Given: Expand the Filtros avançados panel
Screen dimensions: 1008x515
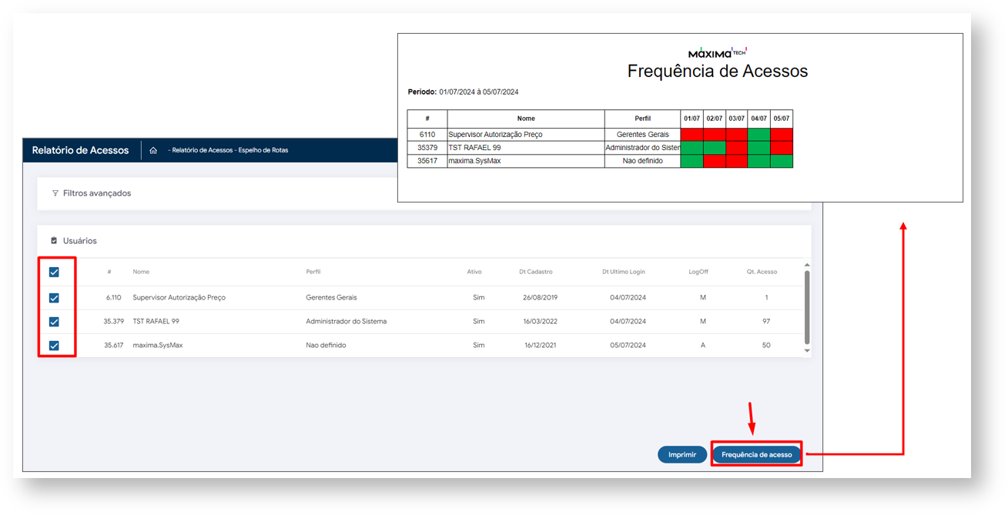Looking at the screenshot, I should [x=96, y=193].
